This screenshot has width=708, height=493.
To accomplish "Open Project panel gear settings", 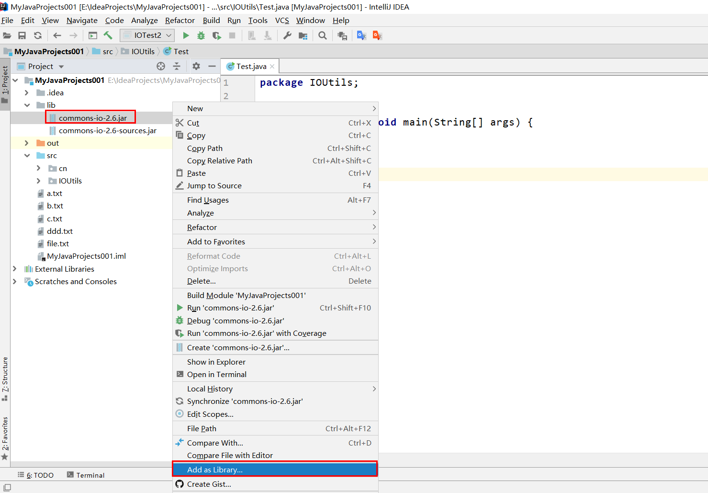I will click(196, 66).
